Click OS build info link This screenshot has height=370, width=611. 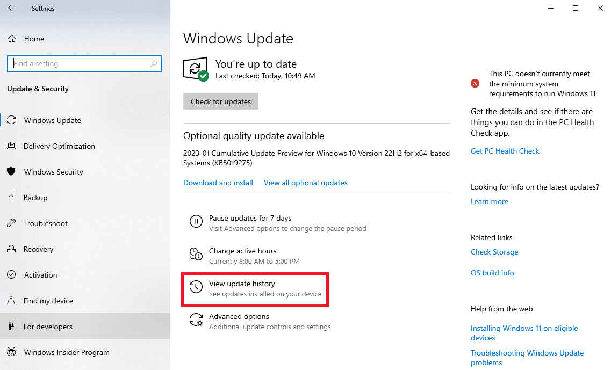coord(492,273)
